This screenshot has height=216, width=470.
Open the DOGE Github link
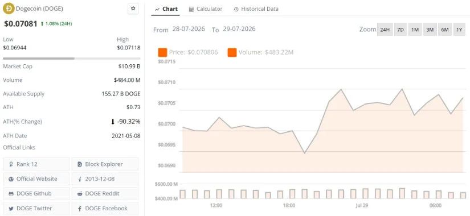[36, 194]
